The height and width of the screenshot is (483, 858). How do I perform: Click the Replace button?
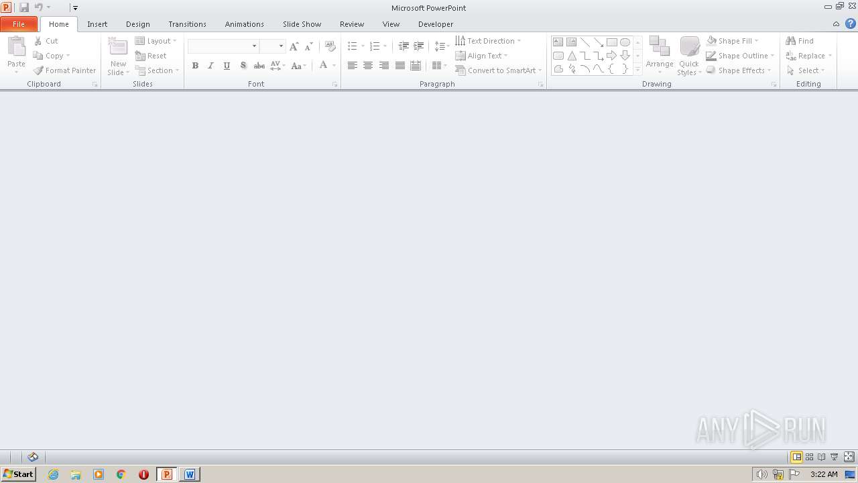(808, 56)
